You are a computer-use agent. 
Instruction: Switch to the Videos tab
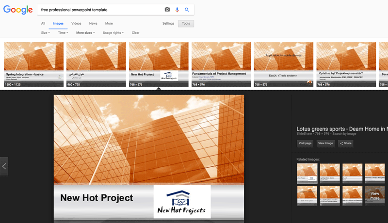pos(76,23)
